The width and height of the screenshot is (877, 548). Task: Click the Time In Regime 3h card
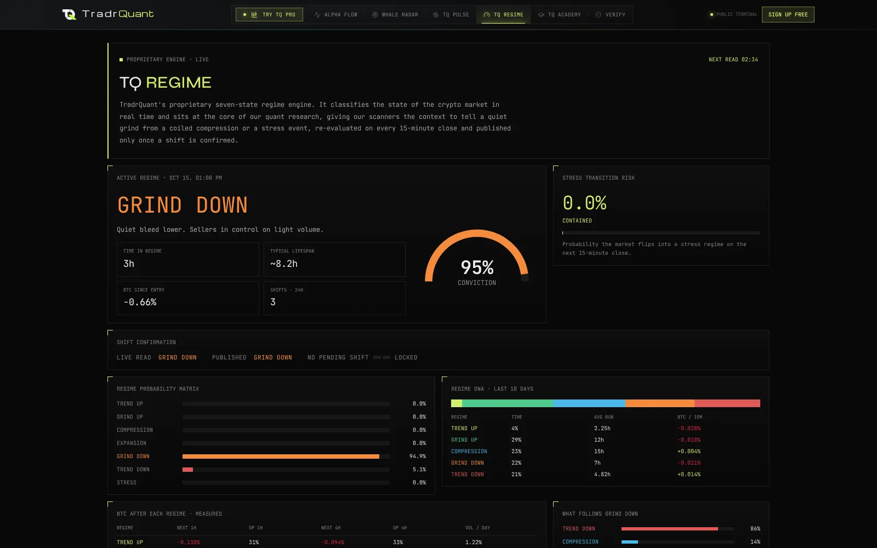(x=187, y=259)
